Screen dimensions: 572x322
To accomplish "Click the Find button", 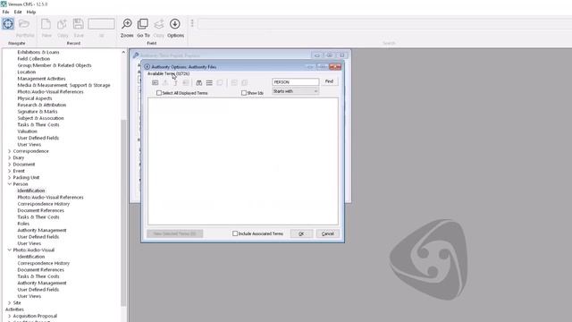I will (330, 81).
